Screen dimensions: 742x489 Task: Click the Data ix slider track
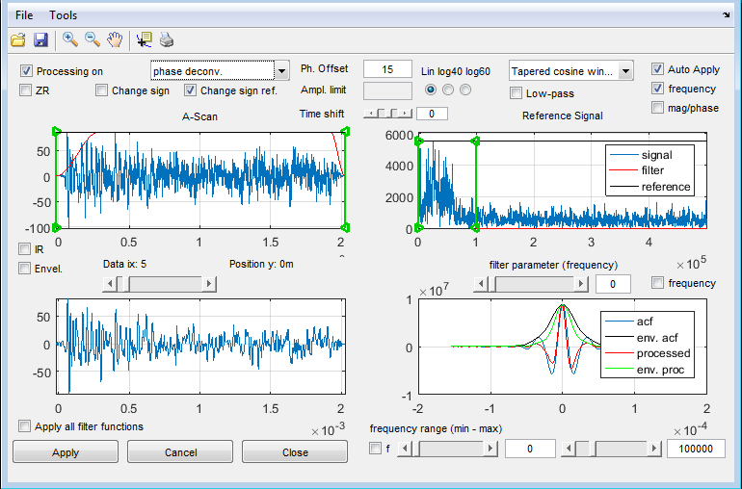[166, 284]
